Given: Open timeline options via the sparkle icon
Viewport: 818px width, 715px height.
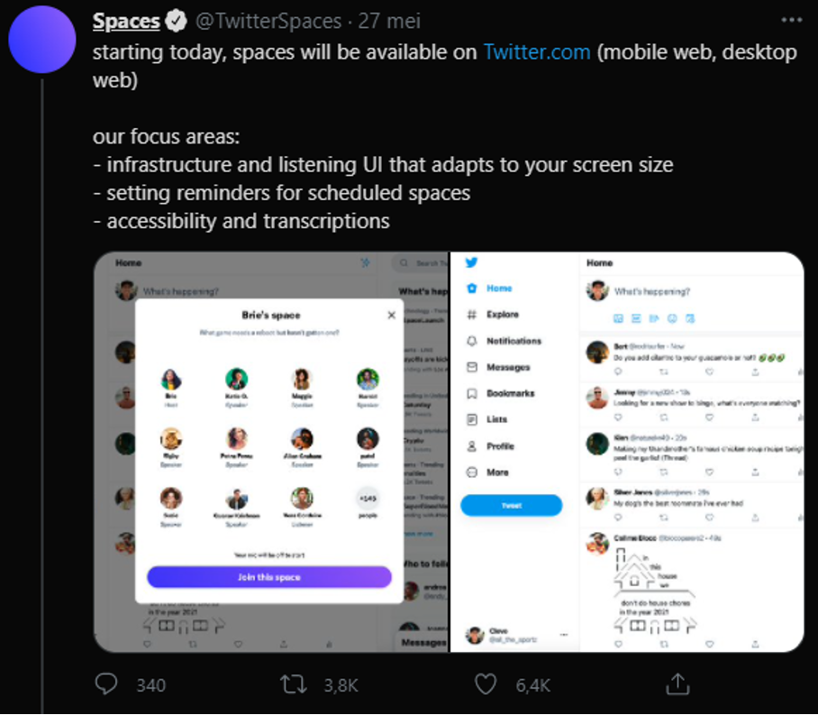Looking at the screenshot, I should tap(367, 262).
